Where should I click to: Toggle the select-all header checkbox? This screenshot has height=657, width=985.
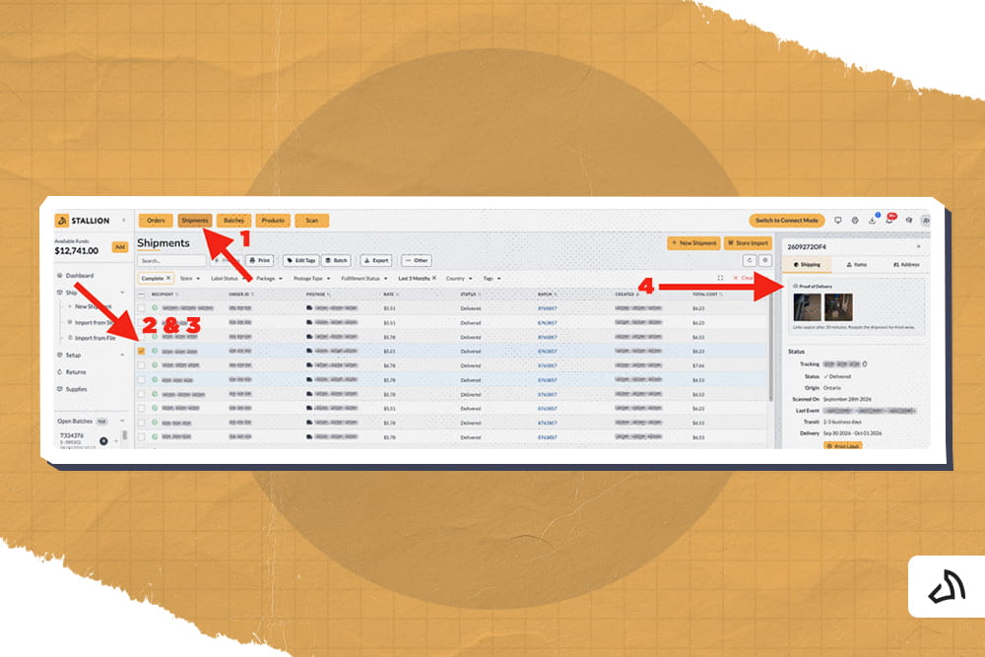pyautogui.click(x=141, y=294)
